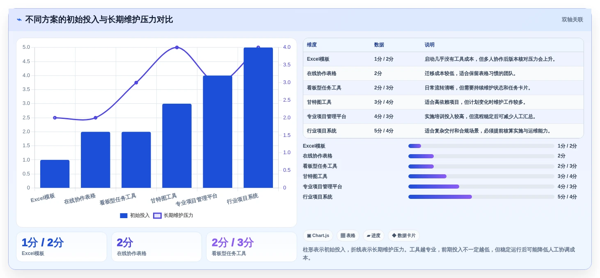Viewport: 600px width, 278px height.
Task: Open the 1分 / 2分 Excel模板 data card
Action: [62, 247]
